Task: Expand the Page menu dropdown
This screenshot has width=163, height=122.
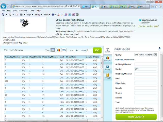Action: (30, 15)
